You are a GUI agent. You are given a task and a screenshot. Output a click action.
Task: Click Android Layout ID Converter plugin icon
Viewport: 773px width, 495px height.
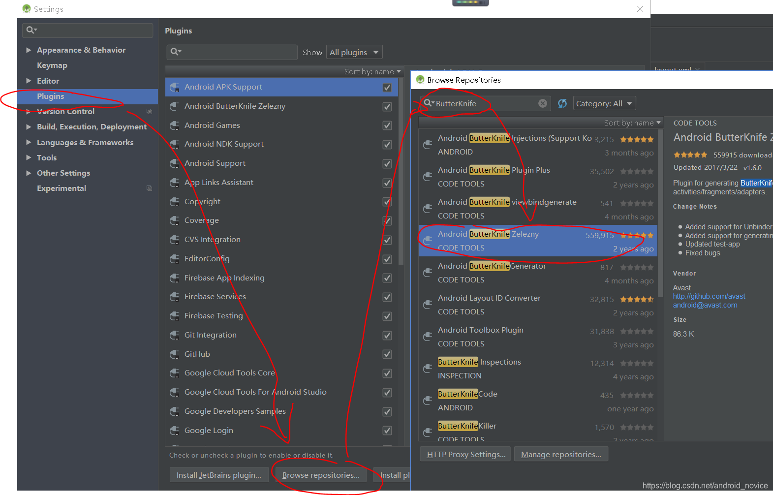pyautogui.click(x=428, y=305)
